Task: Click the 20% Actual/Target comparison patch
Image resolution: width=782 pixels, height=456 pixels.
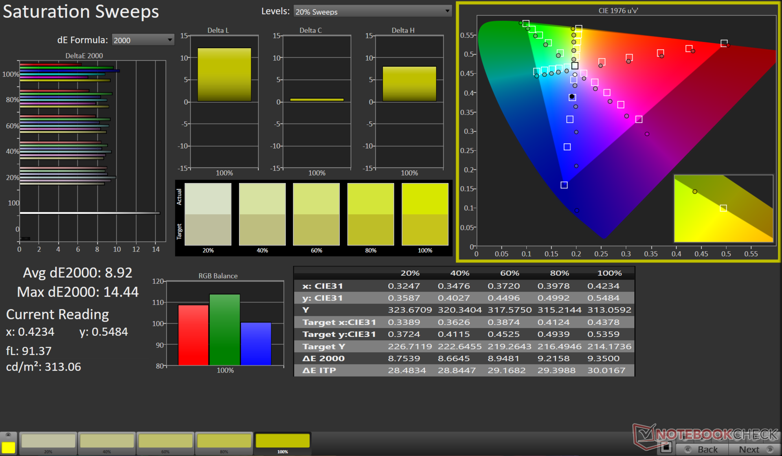Action: tap(208, 214)
